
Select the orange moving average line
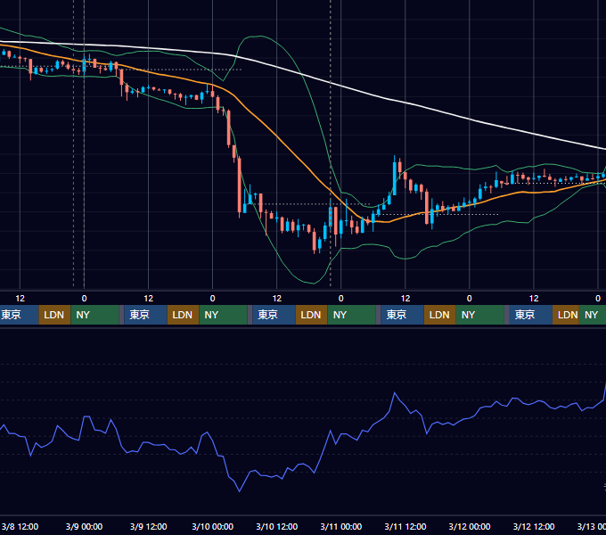pyautogui.click(x=278, y=136)
